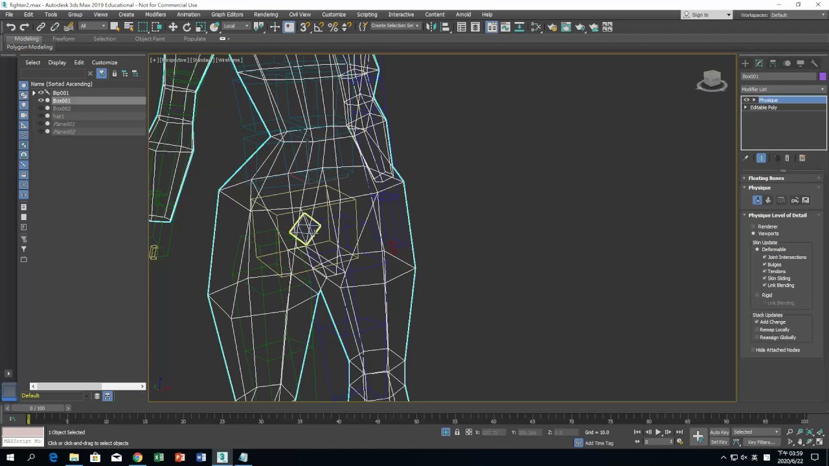The width and height of the screenshot is (829, 466).
Task: Click Configure Modifier Sets icon
Action: point(802,158)
